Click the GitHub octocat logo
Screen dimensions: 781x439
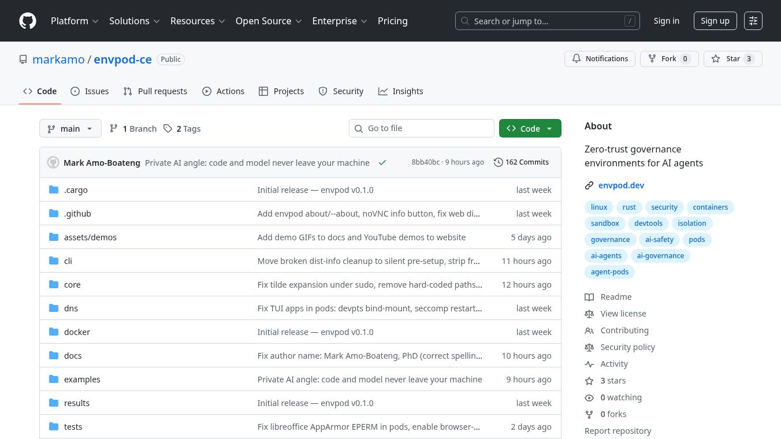[x=28, y=21]
